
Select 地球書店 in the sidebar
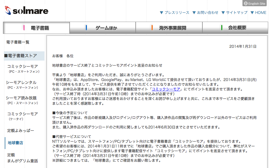[15, 143]
